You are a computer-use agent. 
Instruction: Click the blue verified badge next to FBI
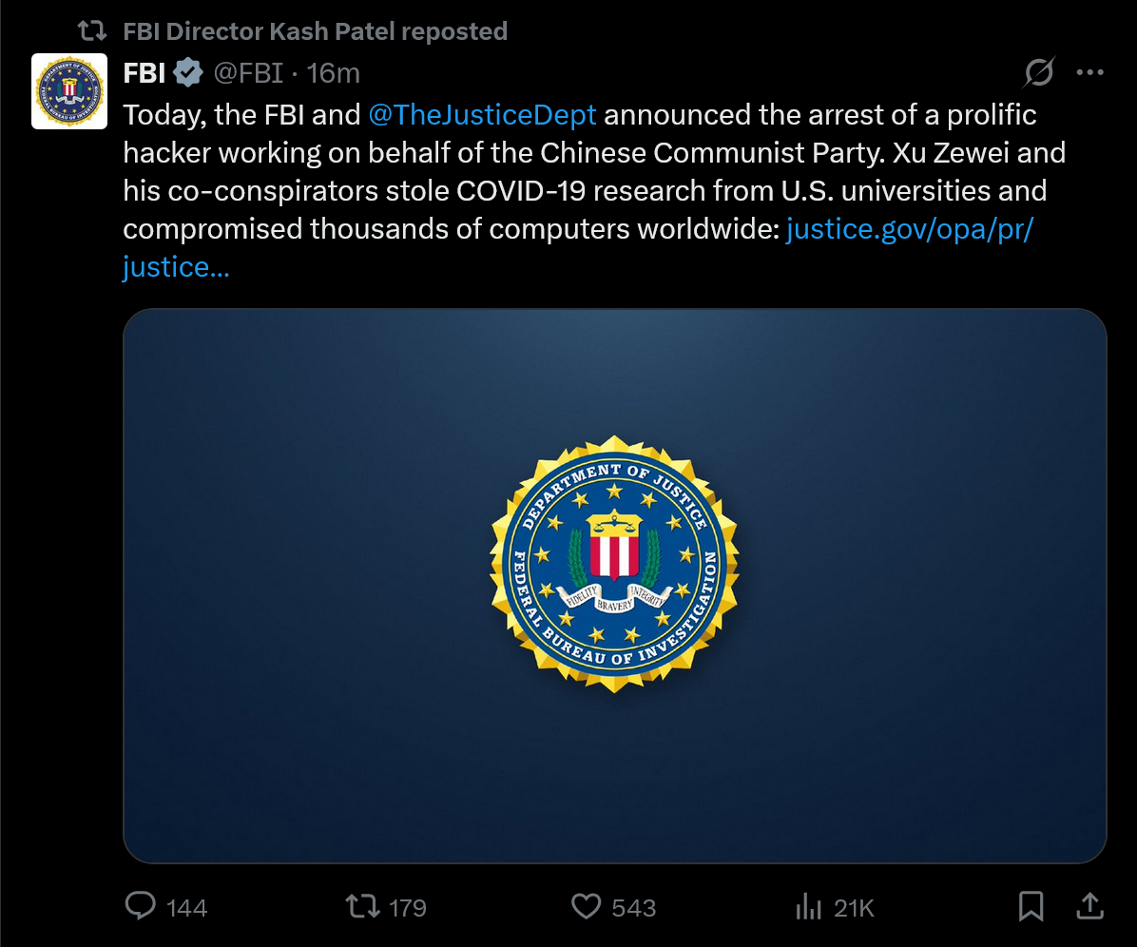[188, 72]
